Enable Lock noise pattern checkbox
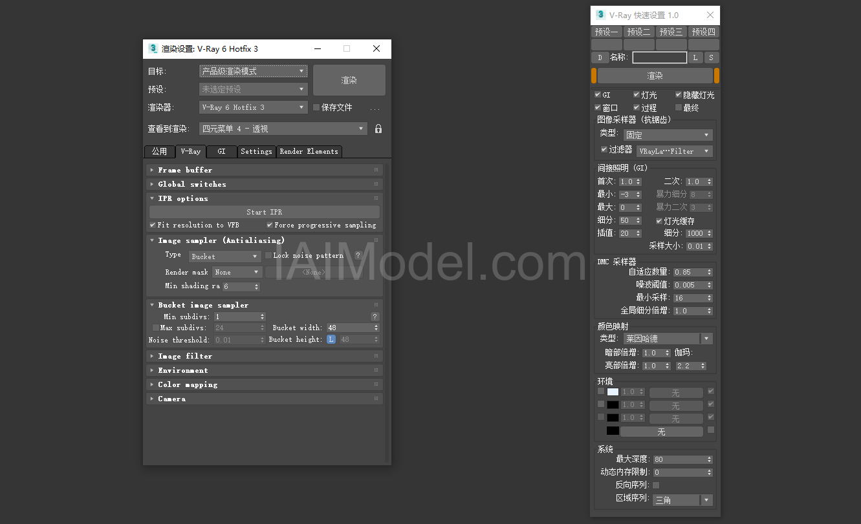This screenshot has height=524, width=861. 268,255
